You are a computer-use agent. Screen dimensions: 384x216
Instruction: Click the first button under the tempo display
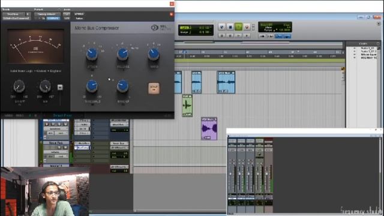pos(262,36)
